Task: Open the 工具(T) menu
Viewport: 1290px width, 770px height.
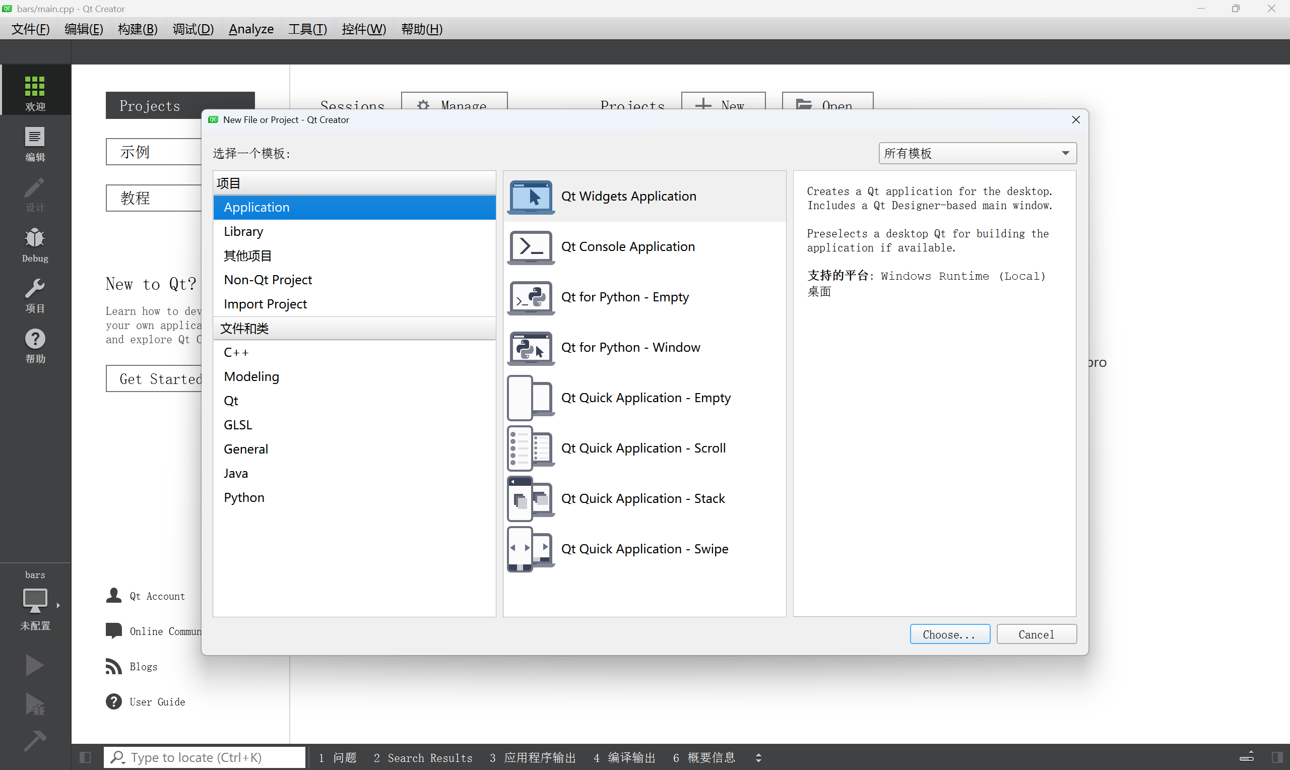Action: [307, 29]
